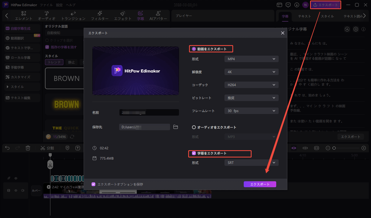Click the HitPaw Edimakor preview thumbnail
The width and height of the screenshot is (371, 218).
[x=136, y=71]
